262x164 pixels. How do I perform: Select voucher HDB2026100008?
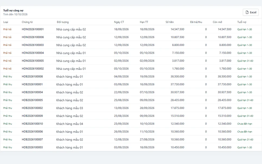click(x=32, y=77)
